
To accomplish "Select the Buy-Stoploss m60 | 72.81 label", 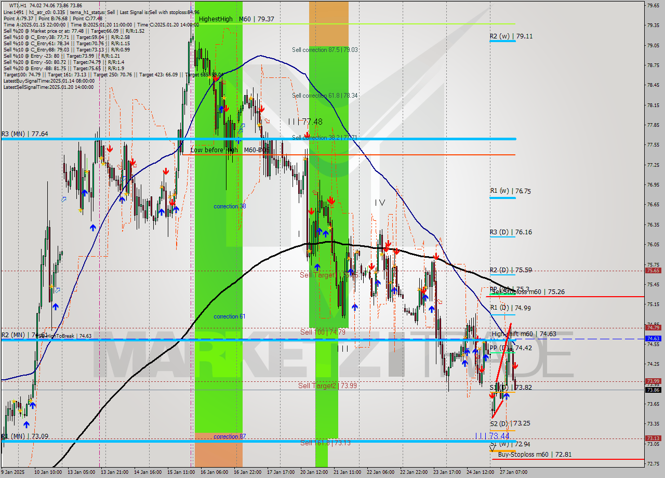I will tap(535, 455).
